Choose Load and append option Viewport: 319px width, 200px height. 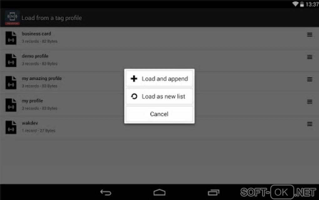(x=159, y=79)
